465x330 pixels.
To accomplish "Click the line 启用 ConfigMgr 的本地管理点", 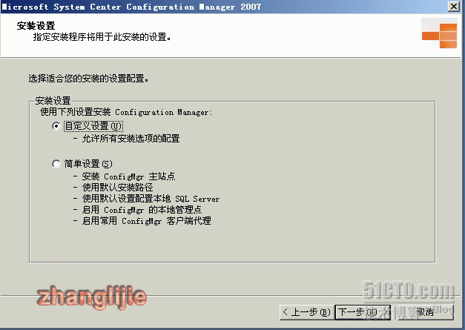I will click(x=142, y=210).
